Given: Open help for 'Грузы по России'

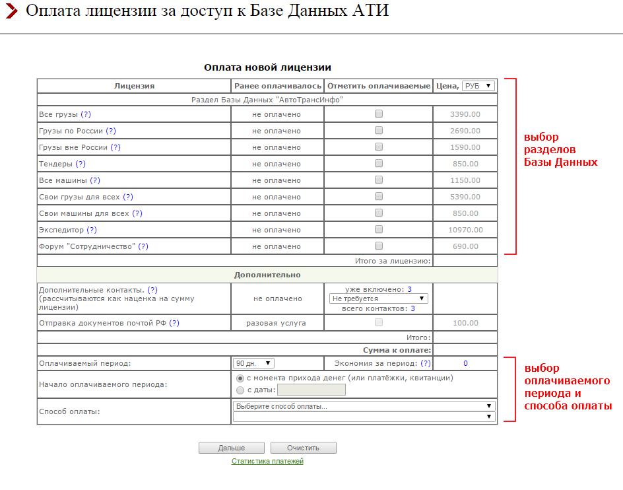Looking at the screenshot, I should tap(111, 131).
